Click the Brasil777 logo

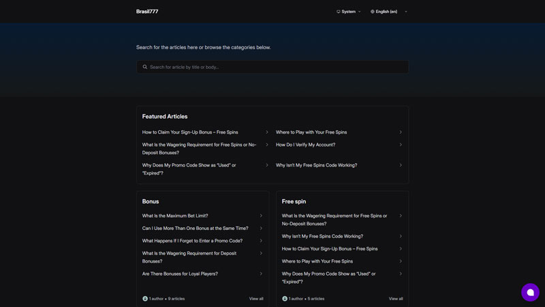[x=147, y=12]
